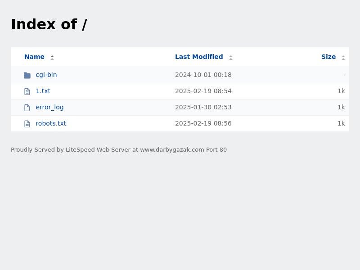
Task: Click the 1.txt modified date cell
Action: [x=203, y=91]
